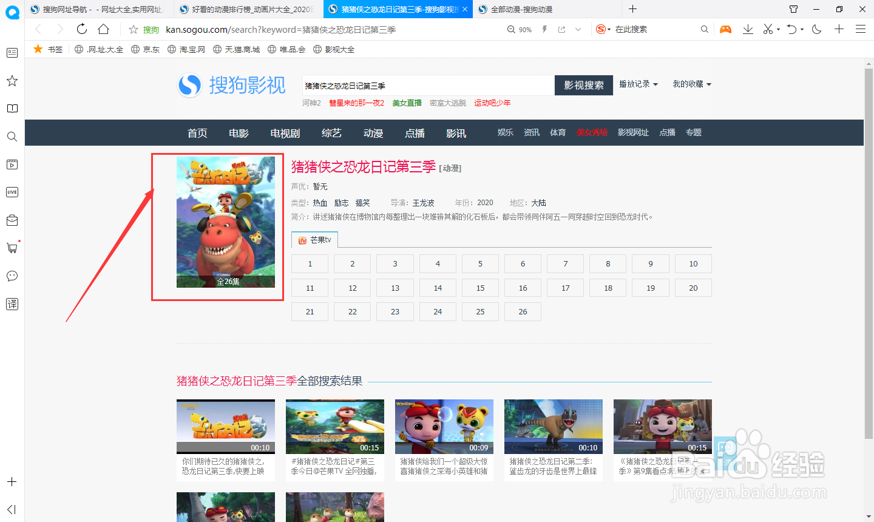The width and height of the screenshot is (874, 522).
Task: Go to the browser home page
Action: pos(104,29)
